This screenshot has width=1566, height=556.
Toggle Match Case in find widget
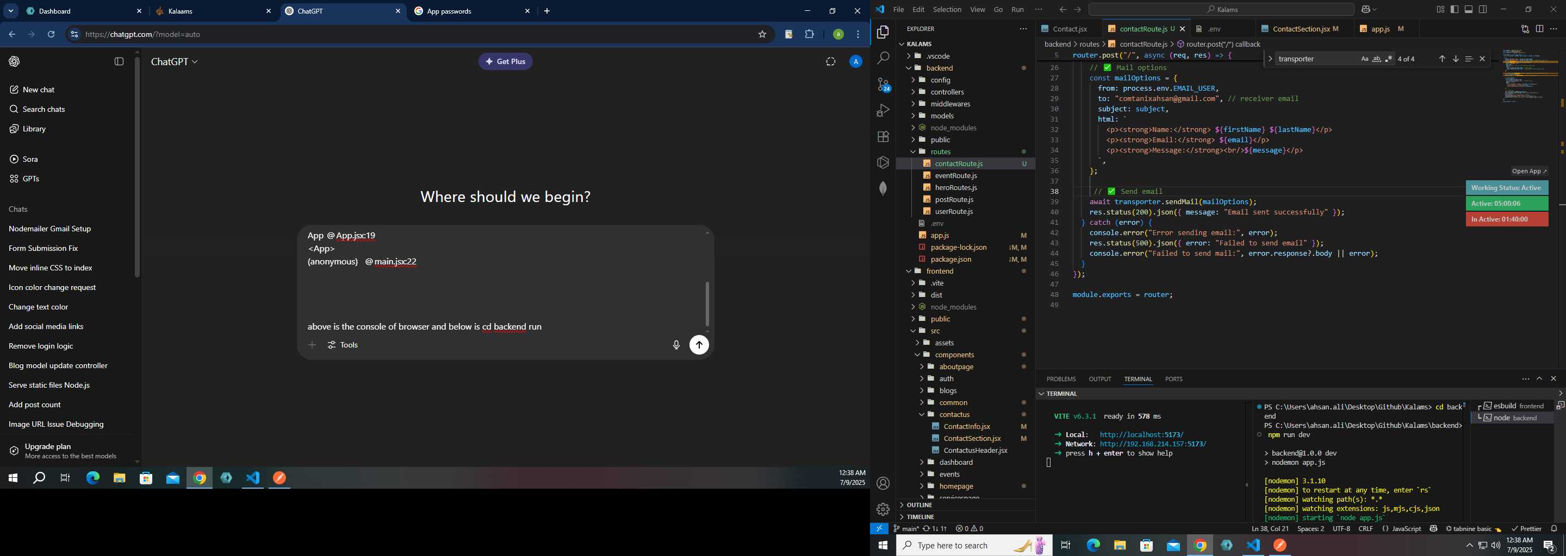[1364, 59]
